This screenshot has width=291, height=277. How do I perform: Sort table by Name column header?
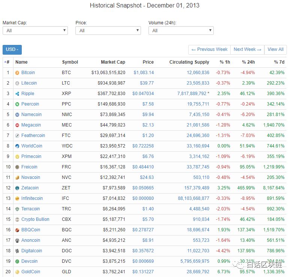(x=21, y=62)
